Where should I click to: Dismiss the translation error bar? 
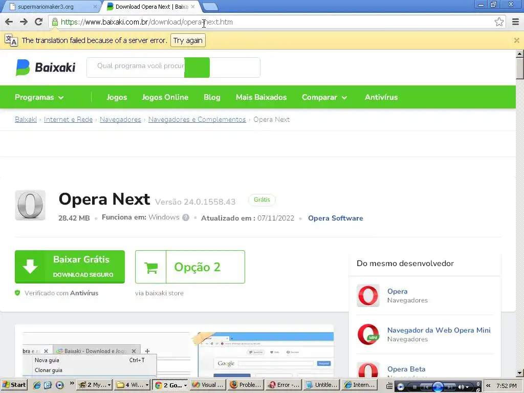[516, 40]
